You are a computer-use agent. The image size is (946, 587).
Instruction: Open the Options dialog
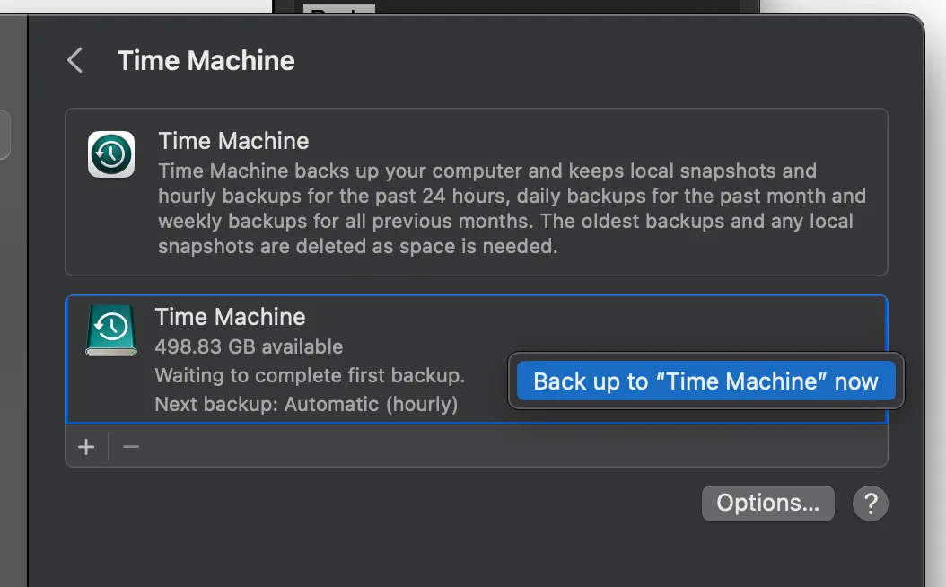click(x=767, y=504)
